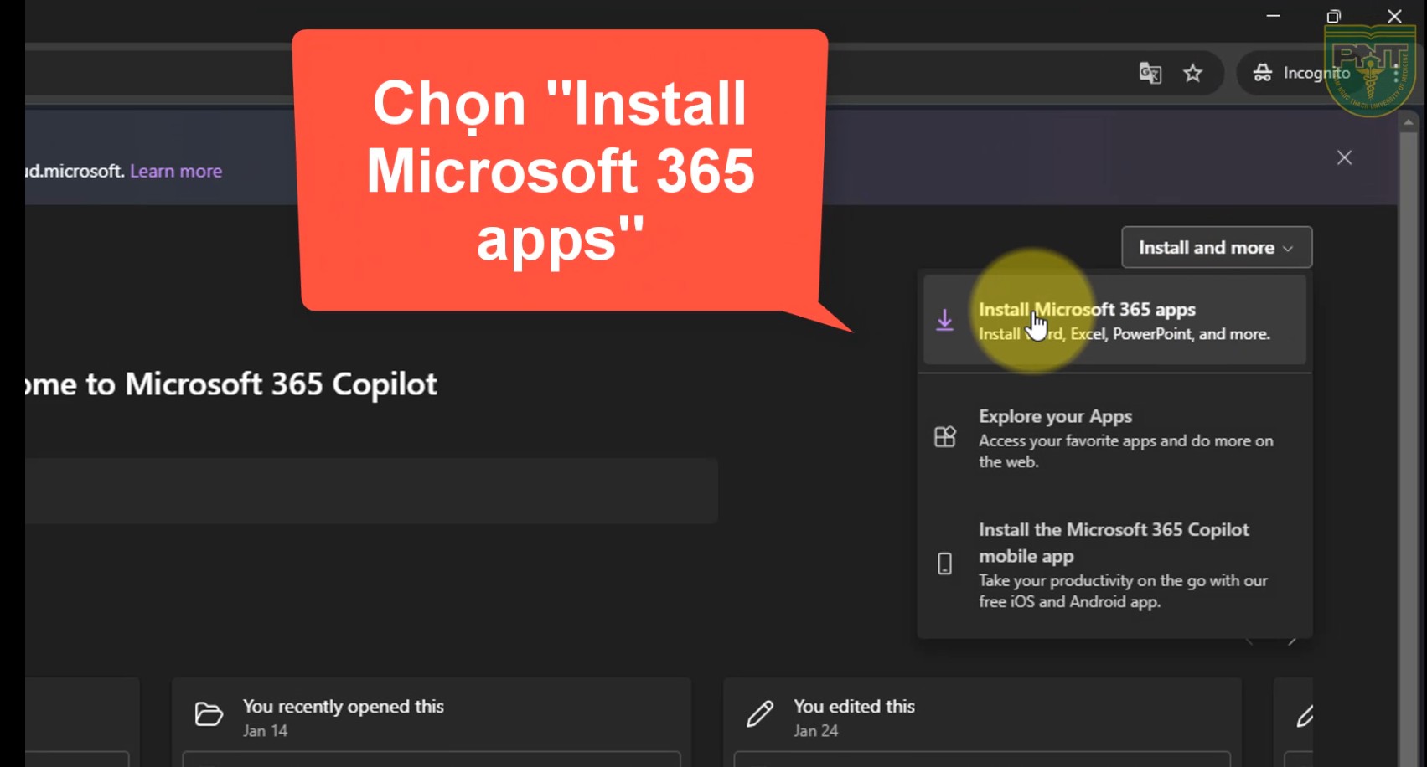Click the purple download arrow icon
The height and width of the screenshot is (767, 1427).
coord(944,321)
